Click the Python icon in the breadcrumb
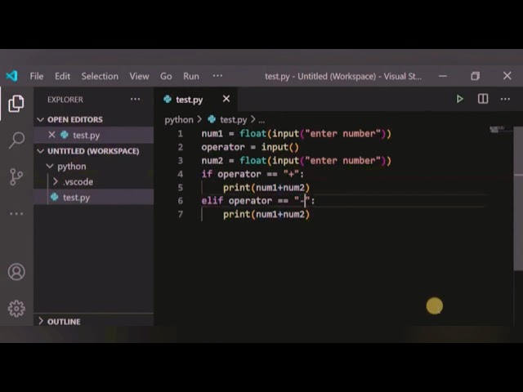Image resolution: width=523 pixels, height=392 pixels. (212, 119)
